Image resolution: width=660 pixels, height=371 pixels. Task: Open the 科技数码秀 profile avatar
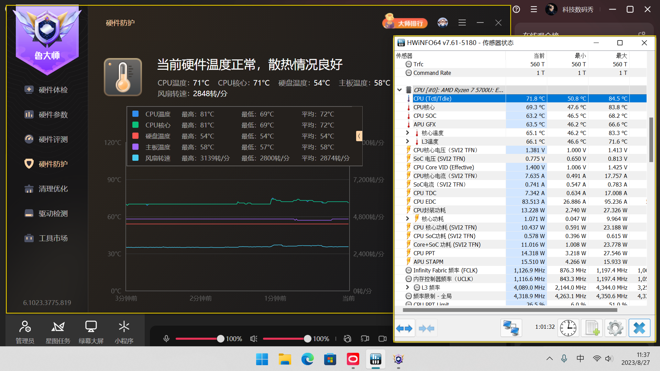(551, 9)
